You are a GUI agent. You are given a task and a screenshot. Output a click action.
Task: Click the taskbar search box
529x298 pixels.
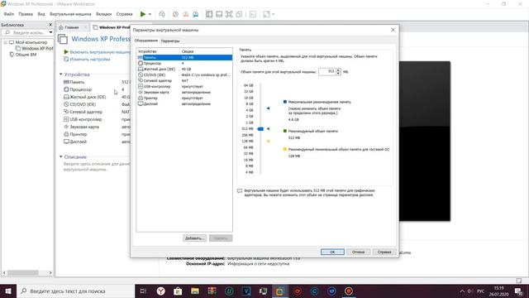(75, 291)
